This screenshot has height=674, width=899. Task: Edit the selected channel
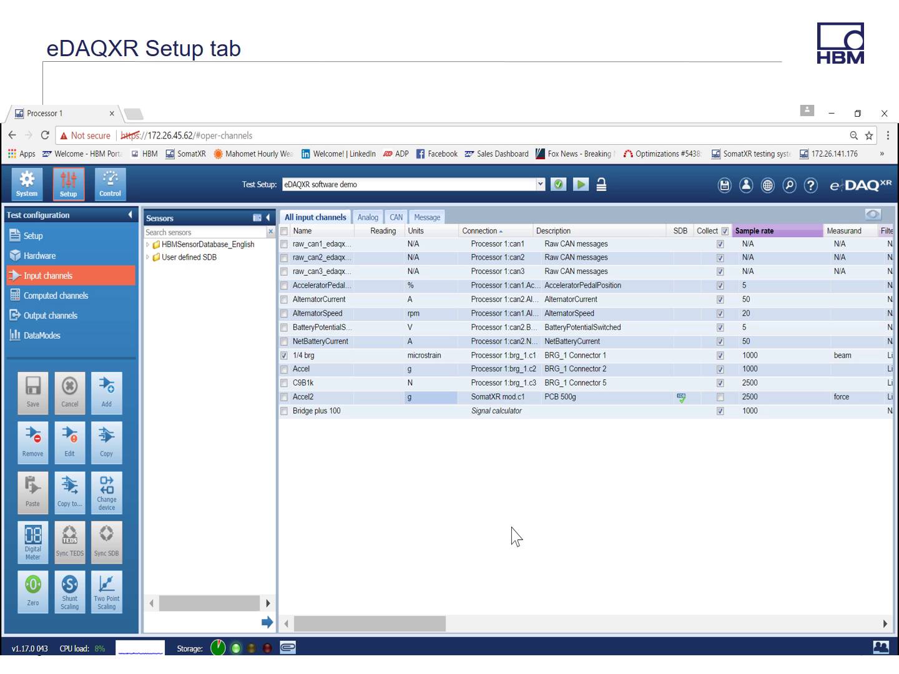pyautogui.click(x=70, y=442)
